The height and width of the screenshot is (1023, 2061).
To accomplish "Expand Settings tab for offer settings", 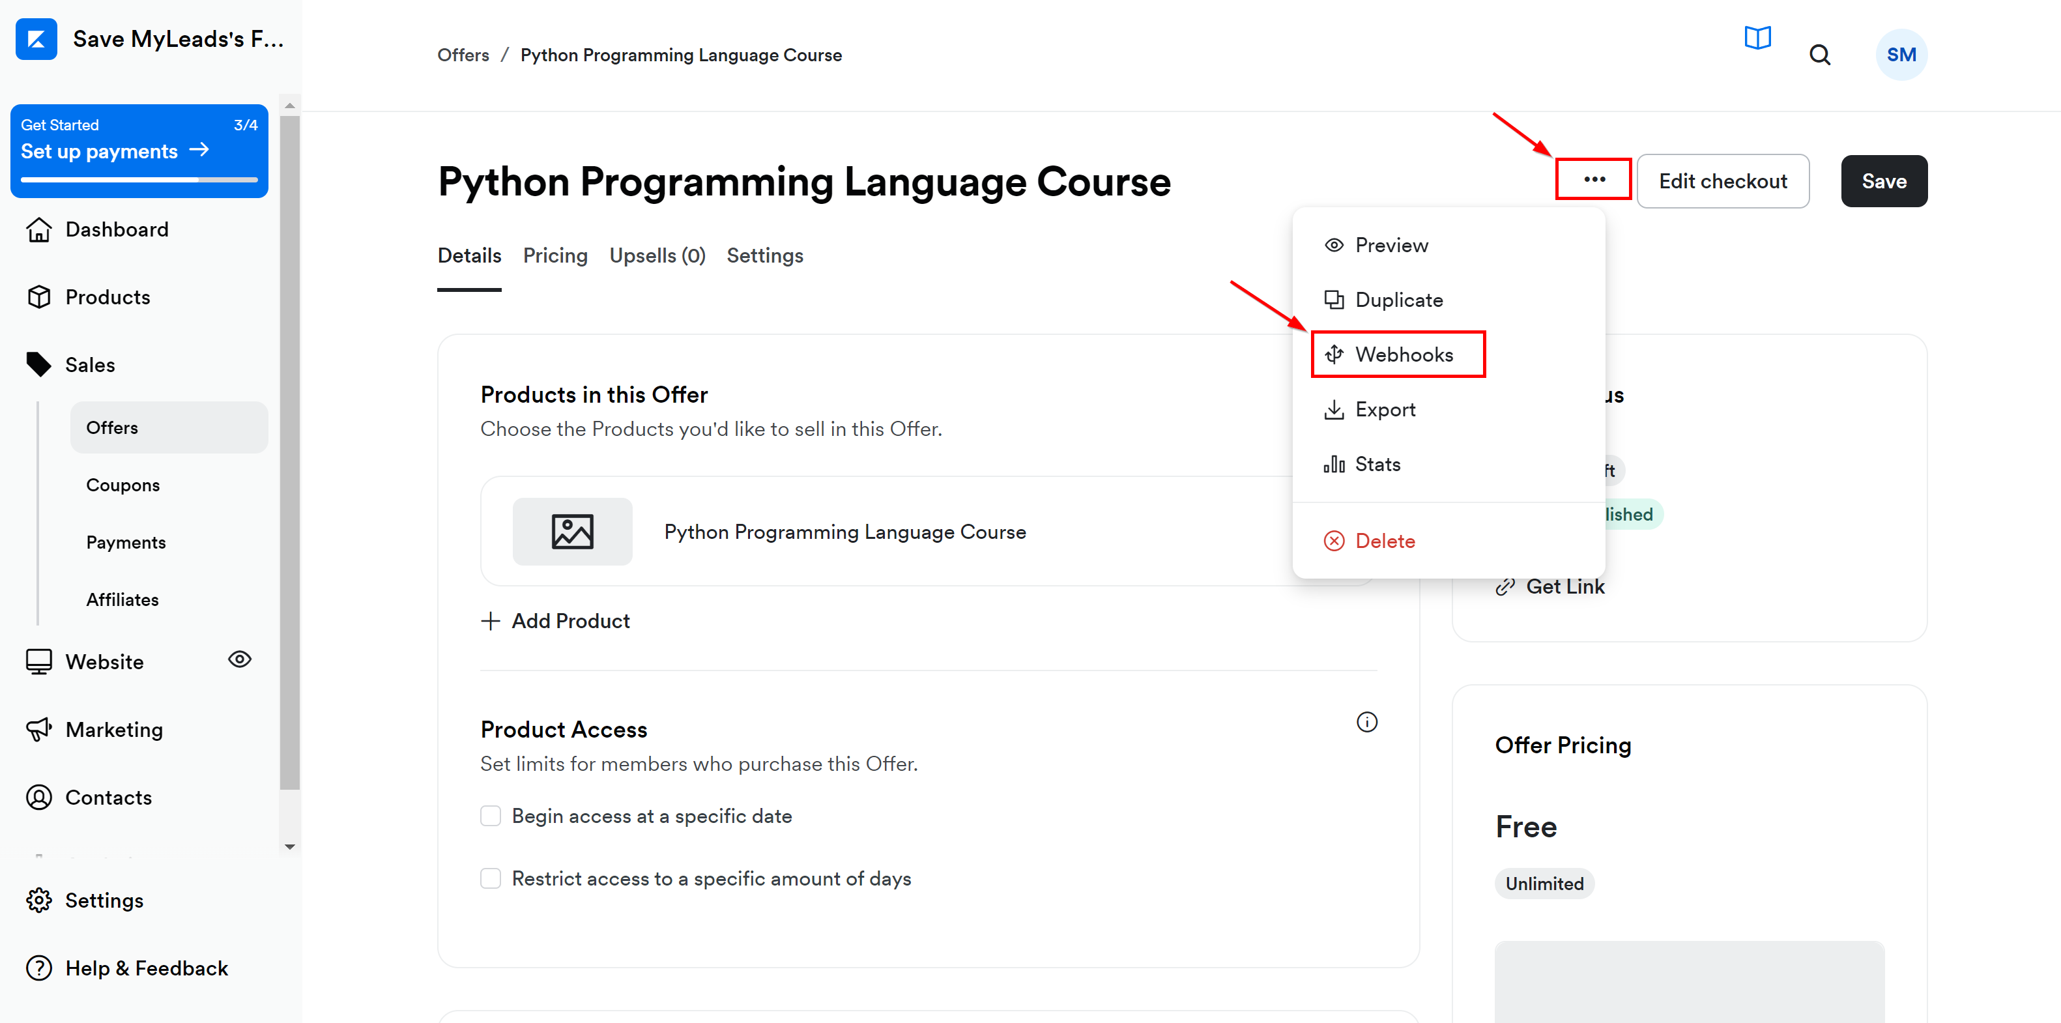I will pyautogui.click(x=765, y=255).
